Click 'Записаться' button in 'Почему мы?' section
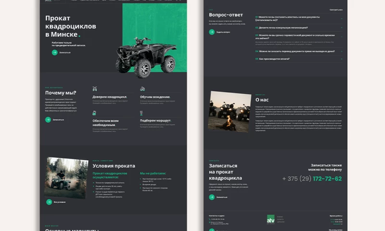 click(48, 120)
